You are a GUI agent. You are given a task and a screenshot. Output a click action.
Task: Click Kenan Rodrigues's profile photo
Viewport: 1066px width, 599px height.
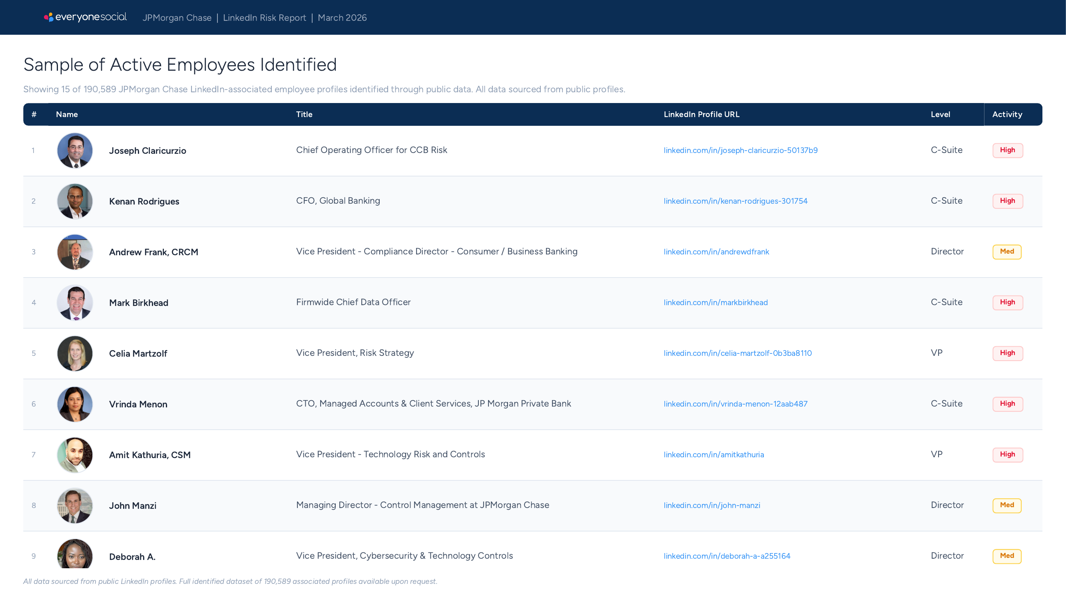[x=75, y=201]
